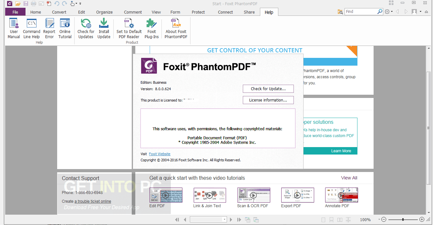Screen dimensions: 433x225
Task: Toggle single page view in status bar
Action: click(323, 219)
